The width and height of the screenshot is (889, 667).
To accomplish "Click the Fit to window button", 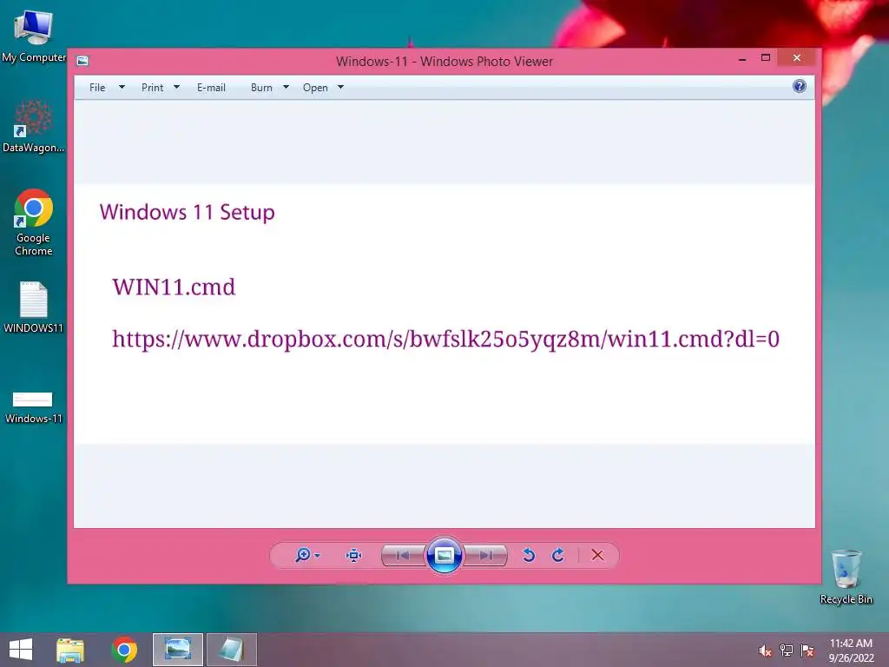I will click(354, 555).
